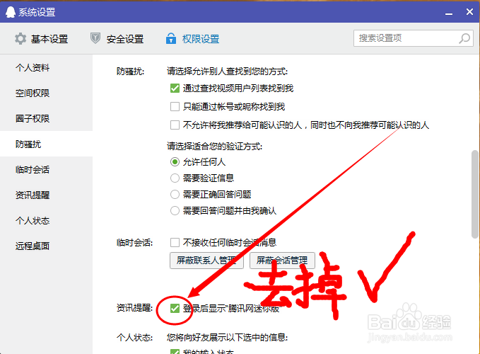Click the 屏蔽联系人管理 button
Viewport: 480px width, 354px height.
pos(206,261)
